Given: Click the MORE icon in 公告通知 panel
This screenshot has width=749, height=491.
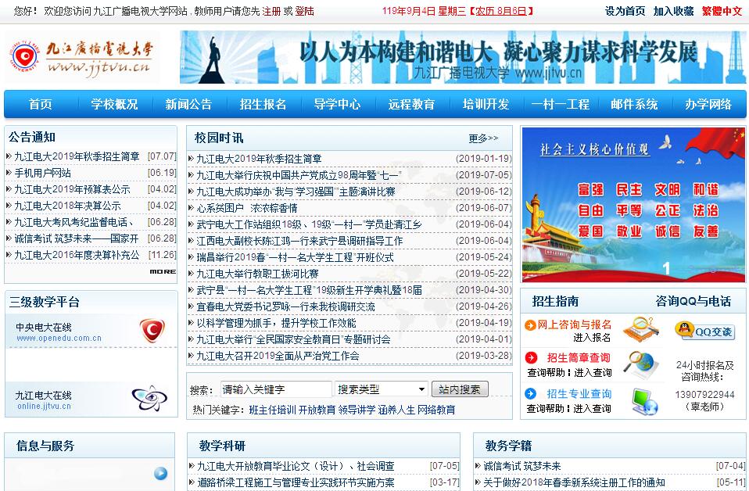Looking at the screenshot, I should click(163, 271).
